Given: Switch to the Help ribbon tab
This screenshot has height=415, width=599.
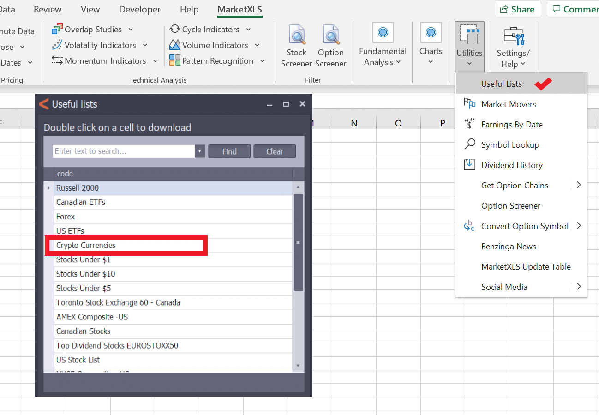Looking at the screenshot, I should (x=189, y=9).
